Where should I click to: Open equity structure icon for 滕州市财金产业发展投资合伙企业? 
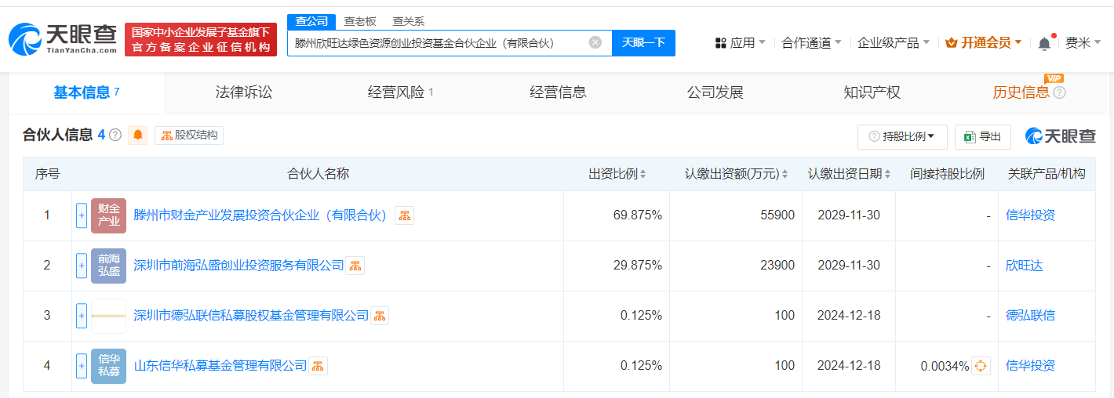point(404,215)
